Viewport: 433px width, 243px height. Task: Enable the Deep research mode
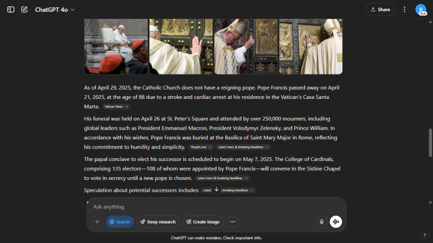(158, 222)
